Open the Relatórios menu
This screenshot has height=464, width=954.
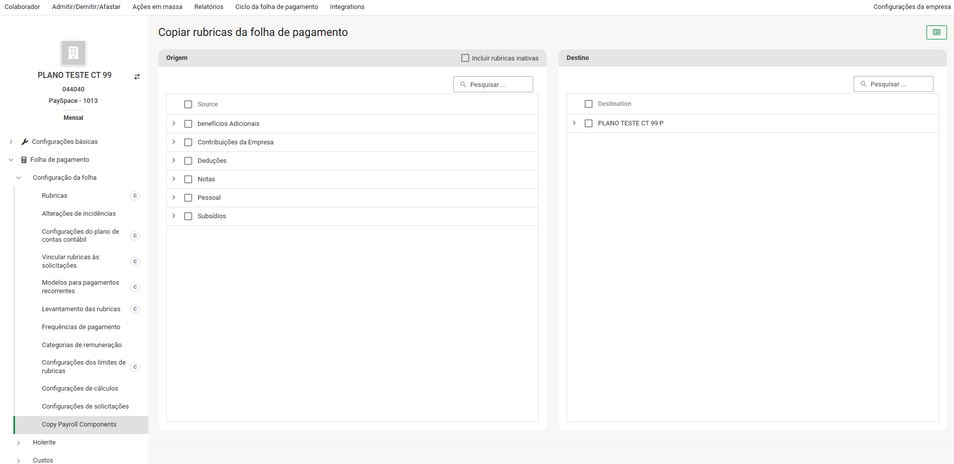(209, 7)
